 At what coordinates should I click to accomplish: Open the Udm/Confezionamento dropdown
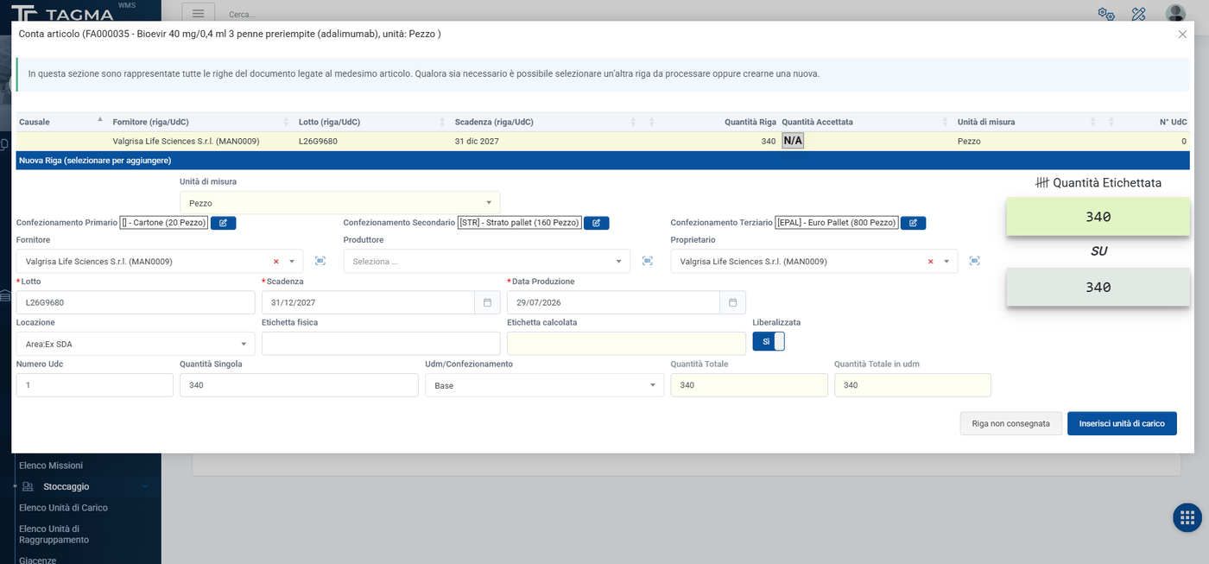coord(544,385)
